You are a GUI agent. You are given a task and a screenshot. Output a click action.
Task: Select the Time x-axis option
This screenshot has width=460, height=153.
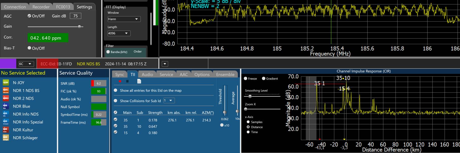coord(248,132)
